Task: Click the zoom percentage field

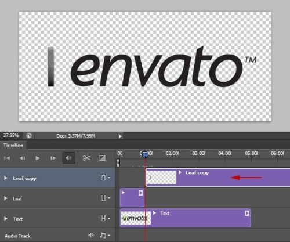Action: (11, 135)
